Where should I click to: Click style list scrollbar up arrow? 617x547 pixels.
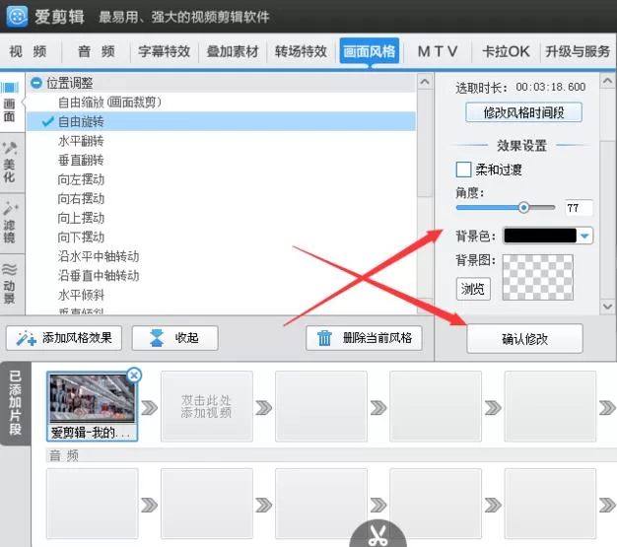click(x=425, y=82)
